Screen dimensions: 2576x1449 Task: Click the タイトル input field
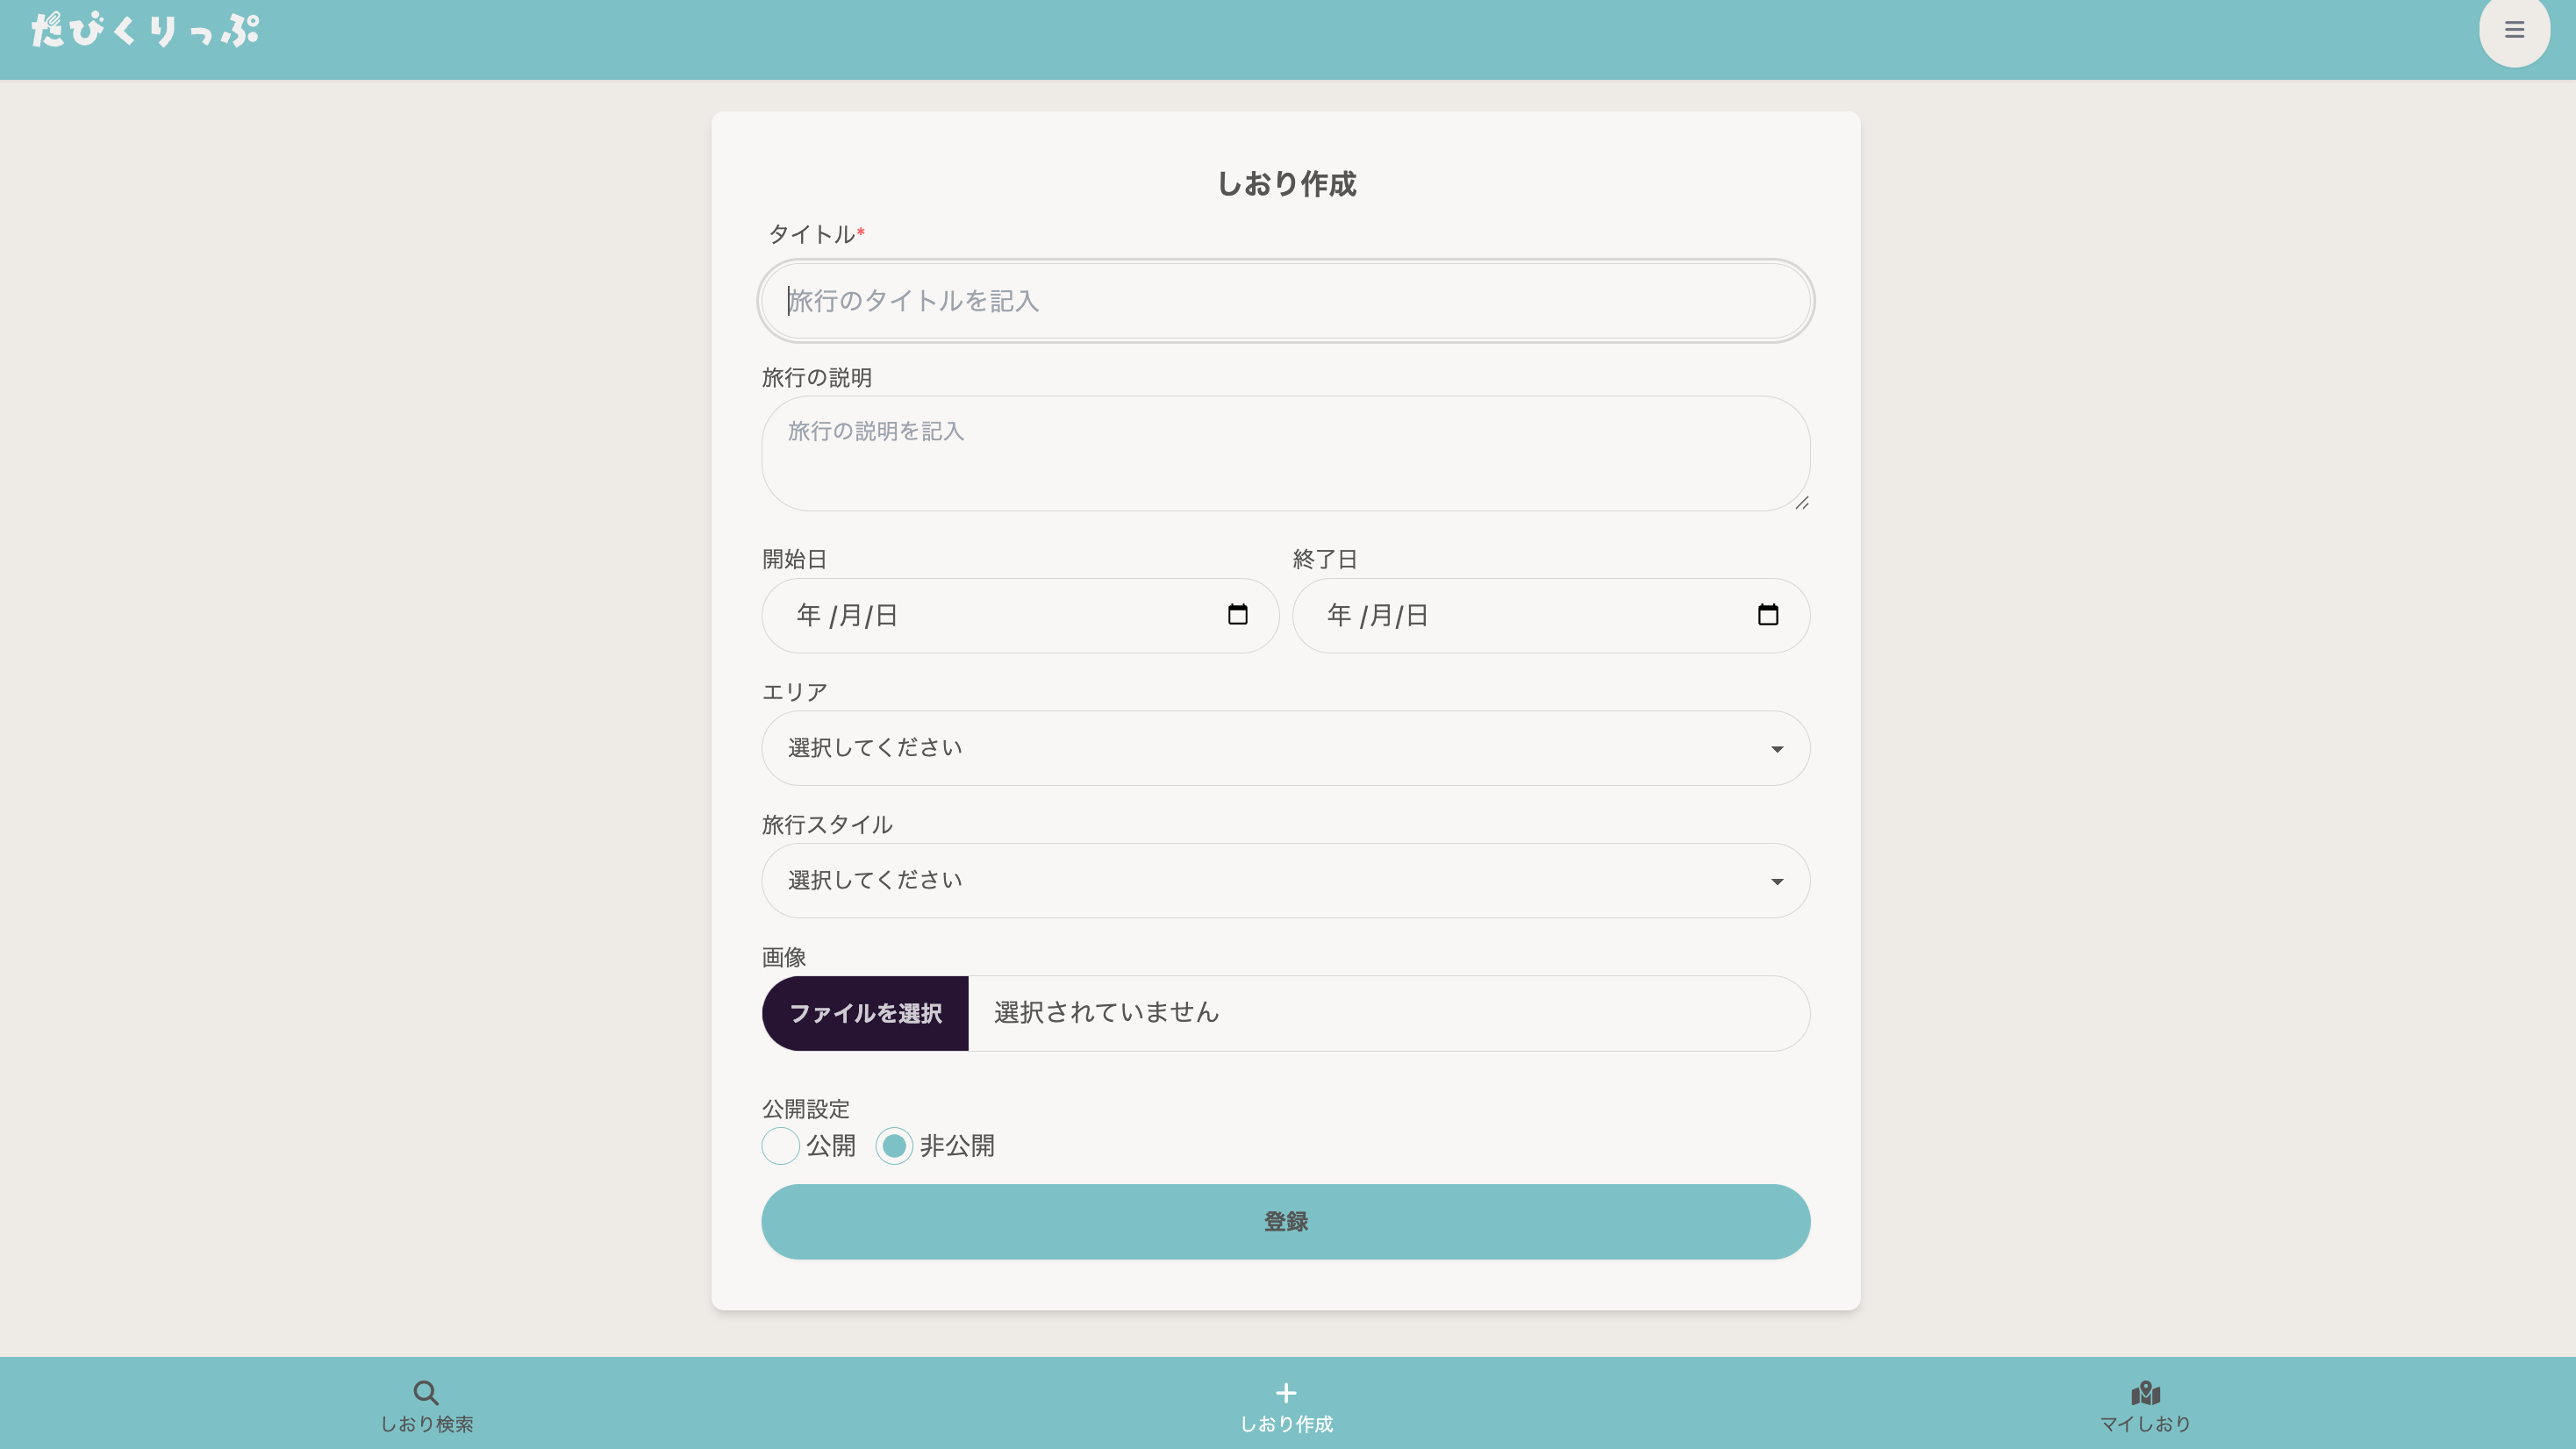(x=1285, y=301)
